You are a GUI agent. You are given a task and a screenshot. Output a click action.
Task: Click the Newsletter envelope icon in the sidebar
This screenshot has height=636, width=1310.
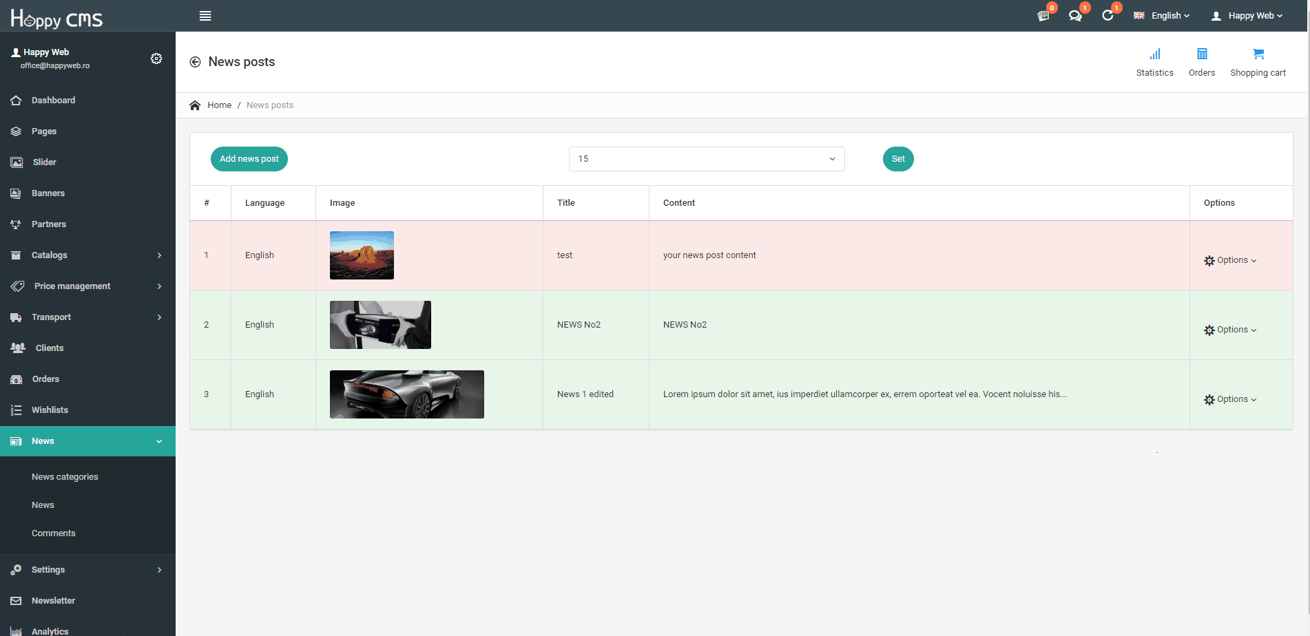16,601
